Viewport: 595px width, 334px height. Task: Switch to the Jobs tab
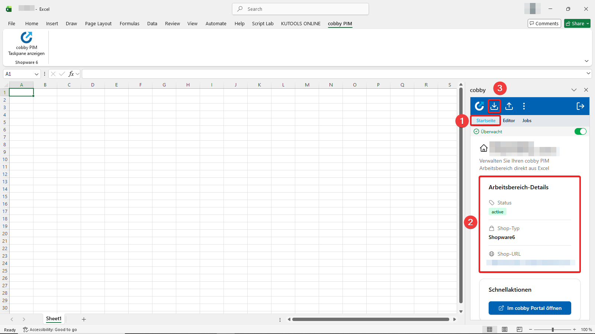coord(527,121)
